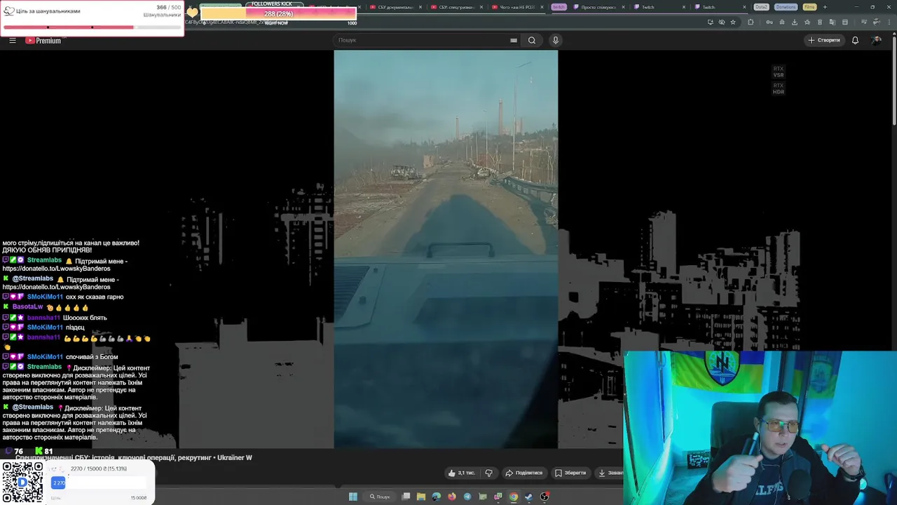Open Steam from taskbar
This screenshot has height=505, width=897.
tap(529, 497)
